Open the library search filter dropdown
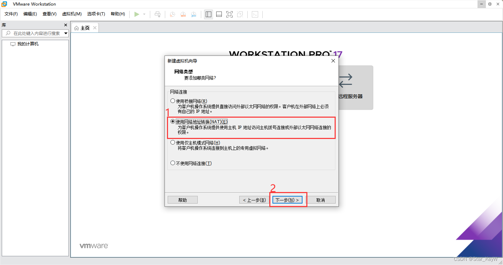 [65, 34]
